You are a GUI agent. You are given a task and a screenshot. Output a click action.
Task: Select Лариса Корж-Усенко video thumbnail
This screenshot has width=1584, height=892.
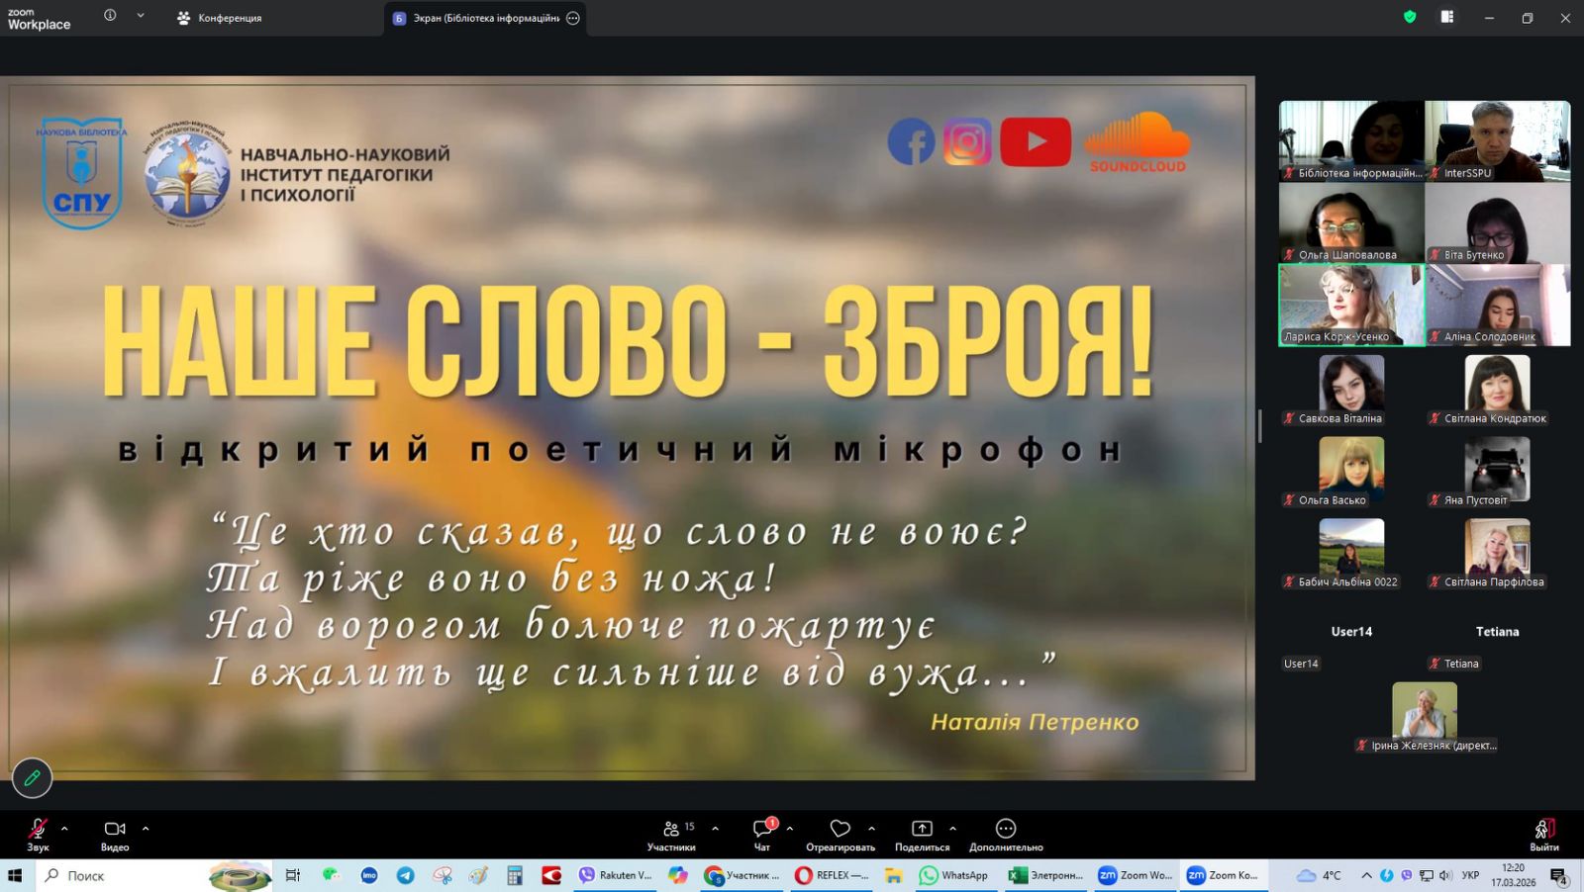click(x=1351, y=304)
